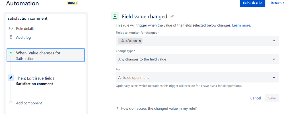Open Rule details section

(x=25, y=28)
